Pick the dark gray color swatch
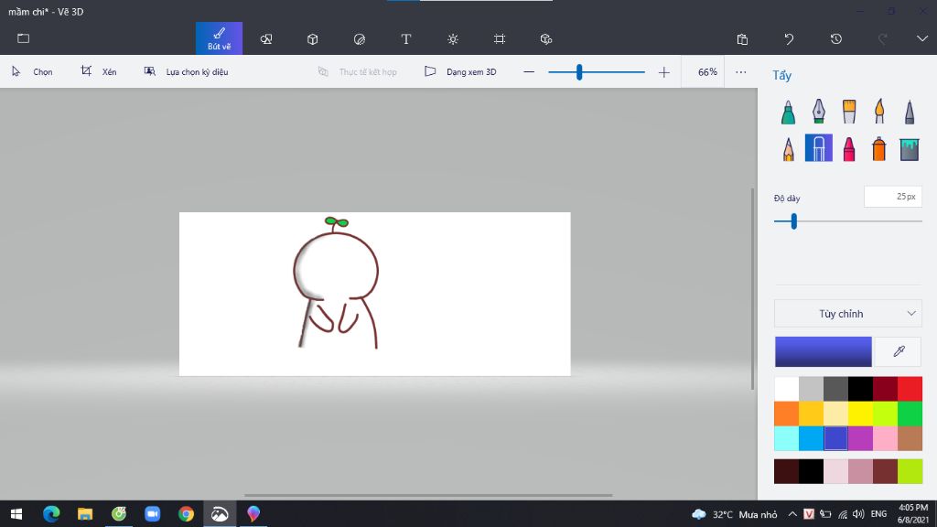 (x=836, y=389)
